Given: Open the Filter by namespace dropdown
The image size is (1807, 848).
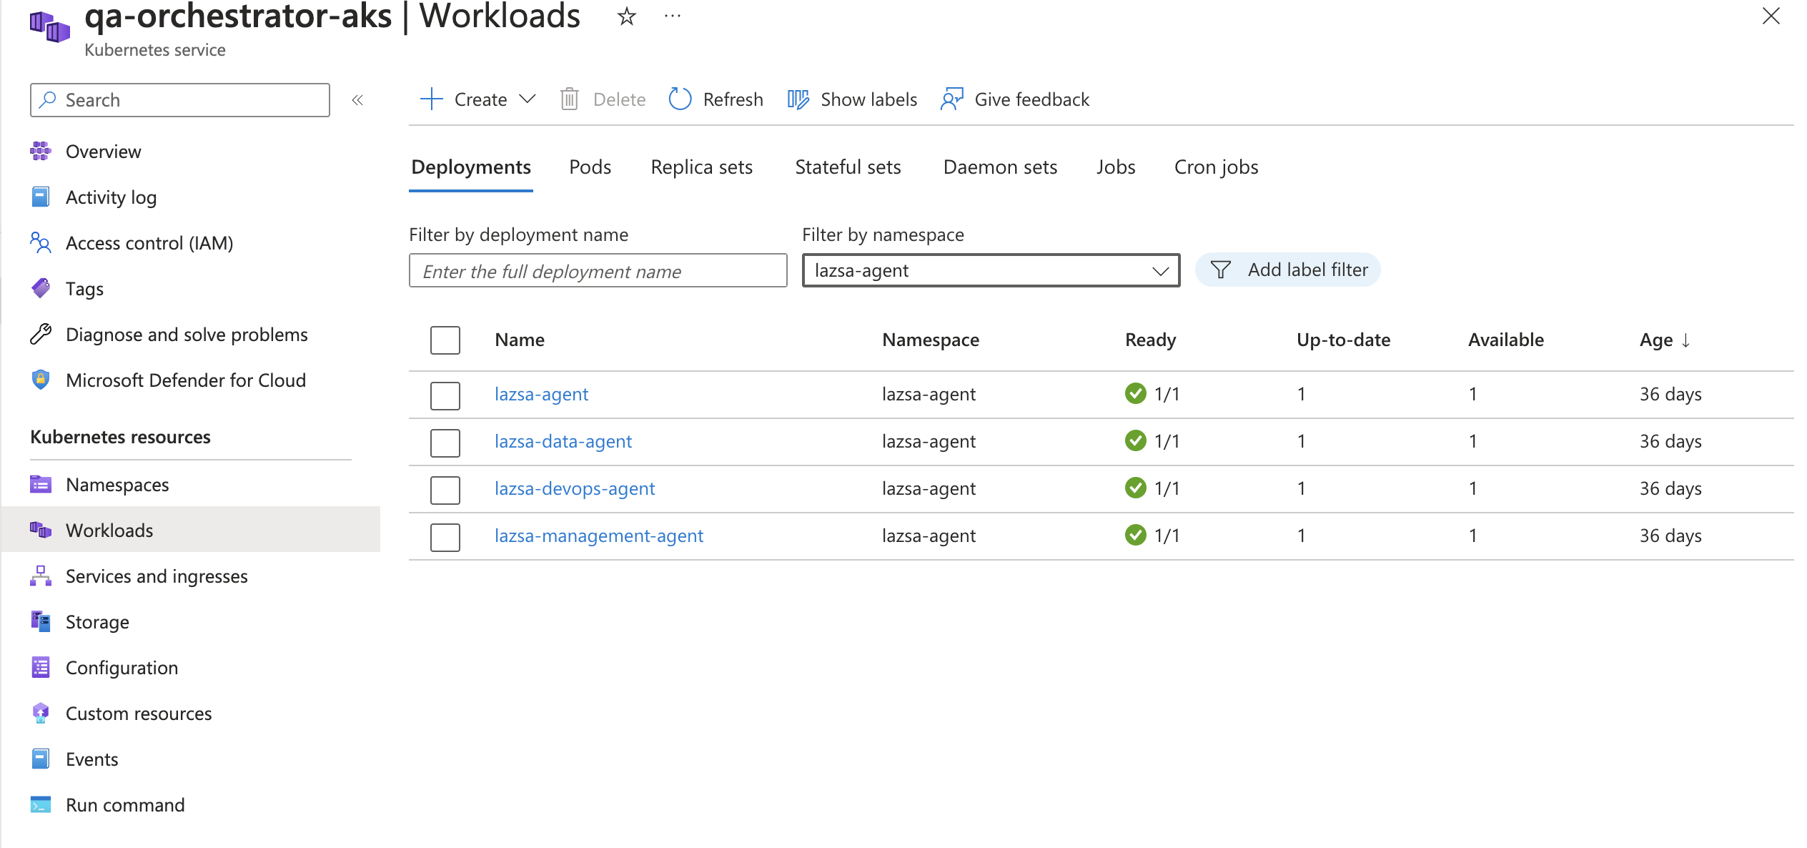Looking at the screenshot, I should pyautogui.click(x=991, y=270).
